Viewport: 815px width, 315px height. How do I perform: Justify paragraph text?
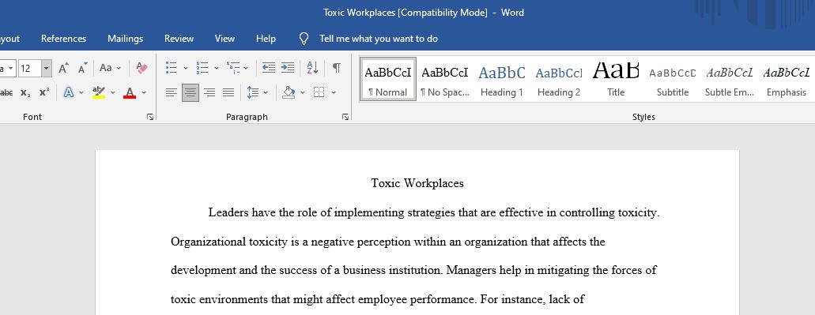tap(228, 93)
